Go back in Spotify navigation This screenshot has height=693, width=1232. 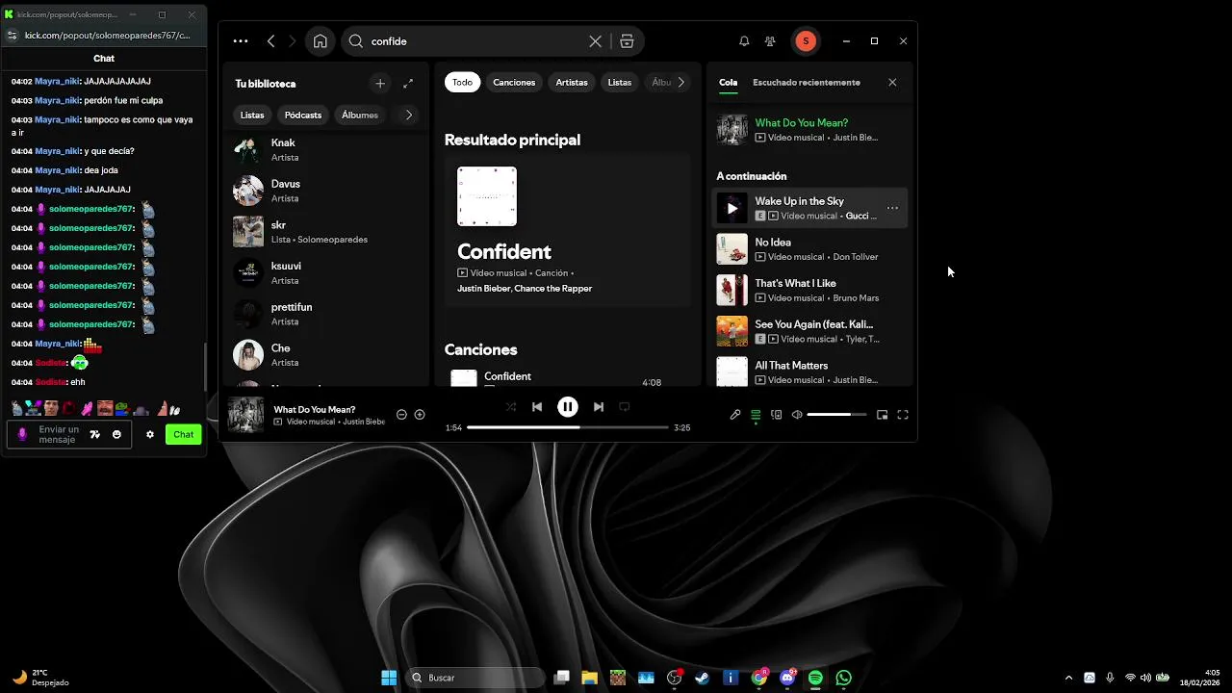click(271, 41)
